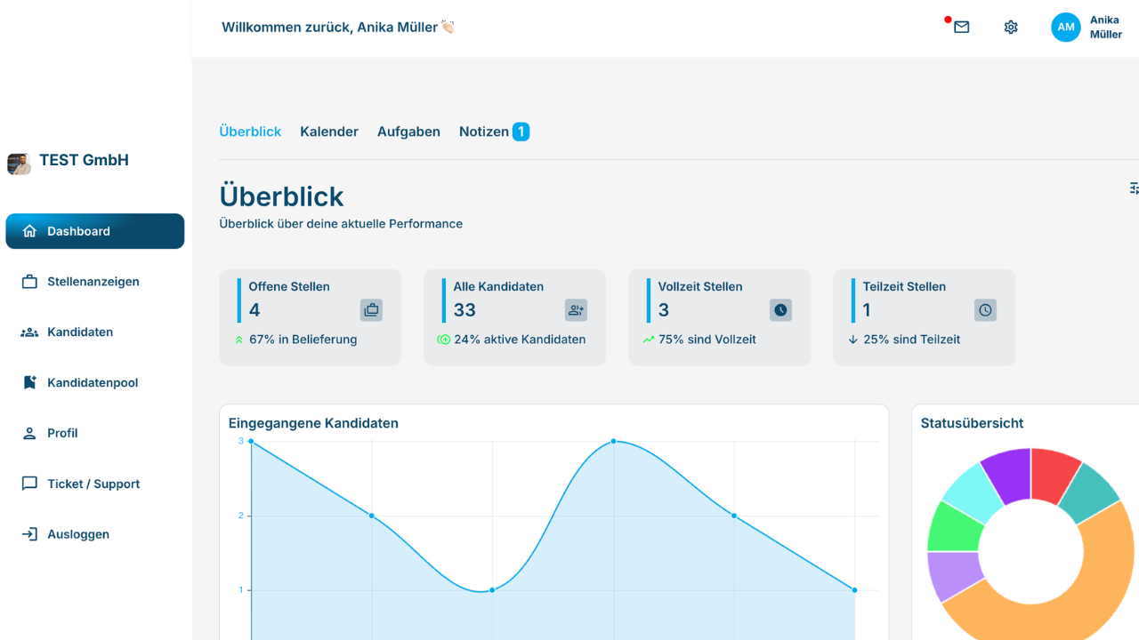Go to Stellenanzeigen in the sidebar

(x=93, y=282)
